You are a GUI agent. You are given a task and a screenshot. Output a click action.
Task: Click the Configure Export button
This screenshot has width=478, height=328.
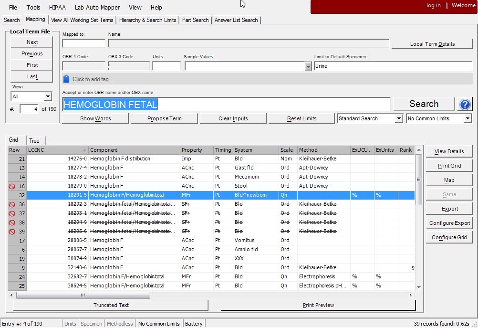click(x=449, y=223)
